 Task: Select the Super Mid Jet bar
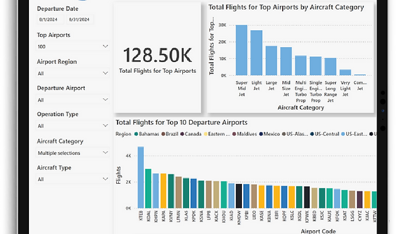(241, 50)
